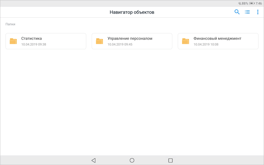Tap the Wi-Fi status bar icon
This screenshot has height=165, width=264.
coord(240,3)
